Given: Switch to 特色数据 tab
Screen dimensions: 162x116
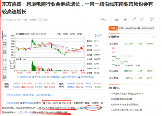Looking at the screenshot, I should coord(5,43).
